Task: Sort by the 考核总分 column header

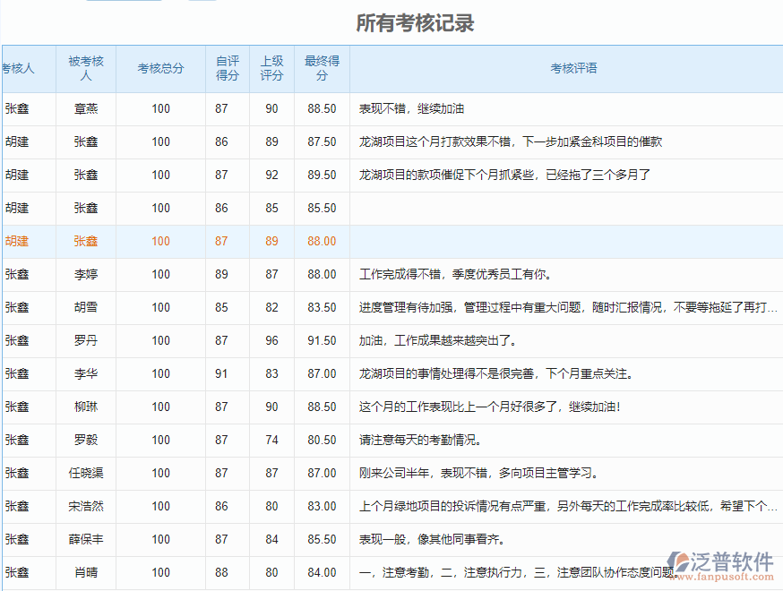Action: coord(159,69)
